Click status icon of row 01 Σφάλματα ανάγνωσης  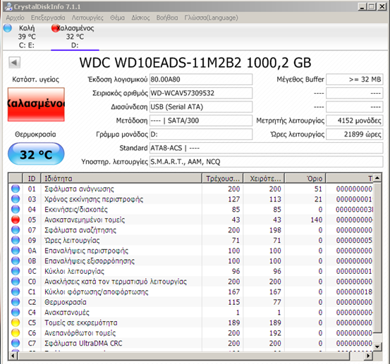[16, 189]
